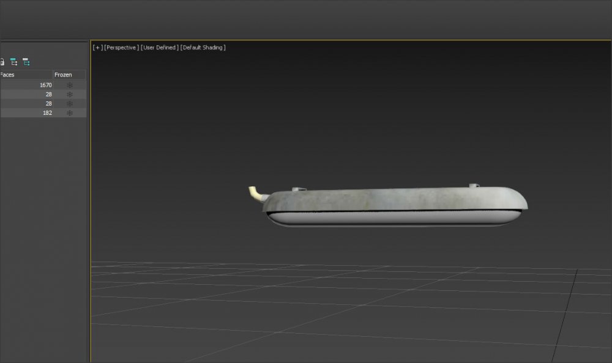Toggle frozen snowflake for the 1670-face object
612x363 pixels.
(69, 85)
